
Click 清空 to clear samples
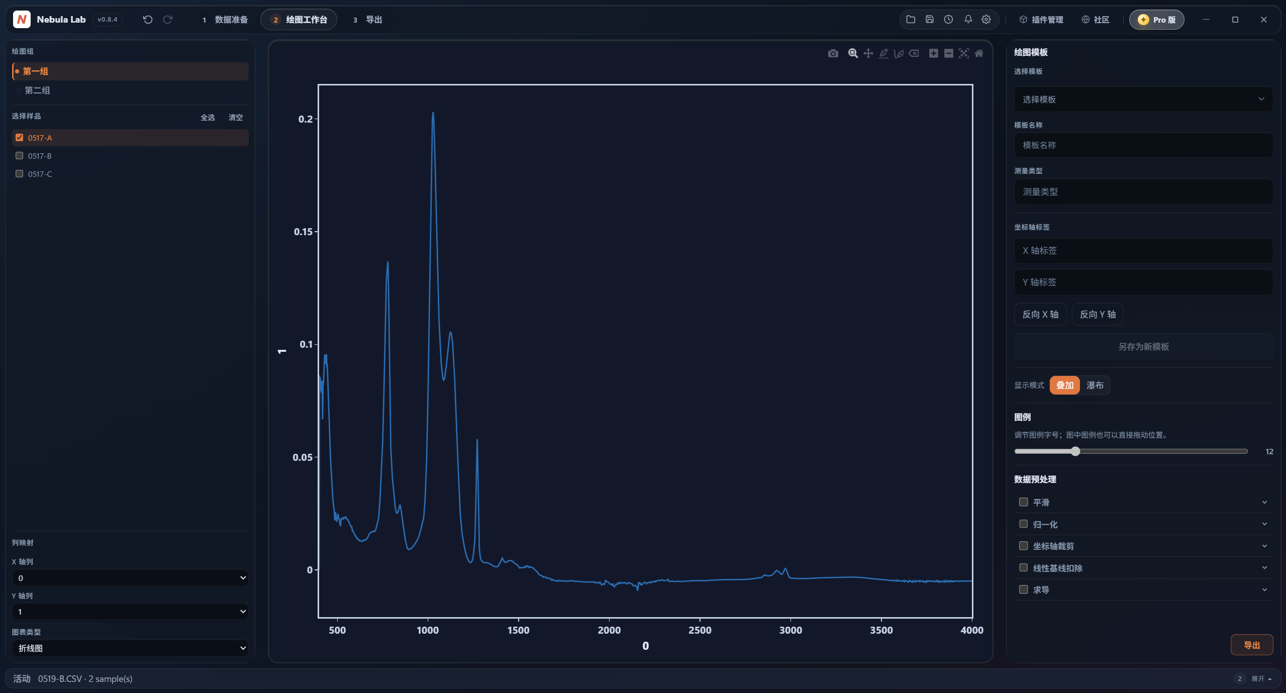point(235,117)
